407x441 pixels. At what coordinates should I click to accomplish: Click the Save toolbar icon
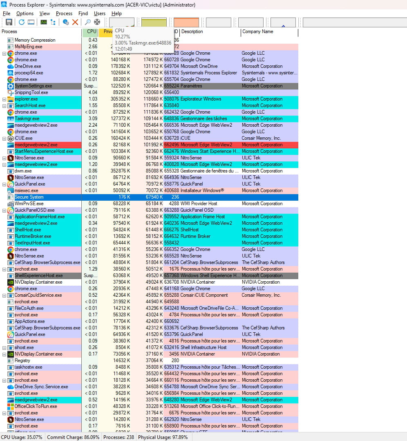tap(9, 22)
